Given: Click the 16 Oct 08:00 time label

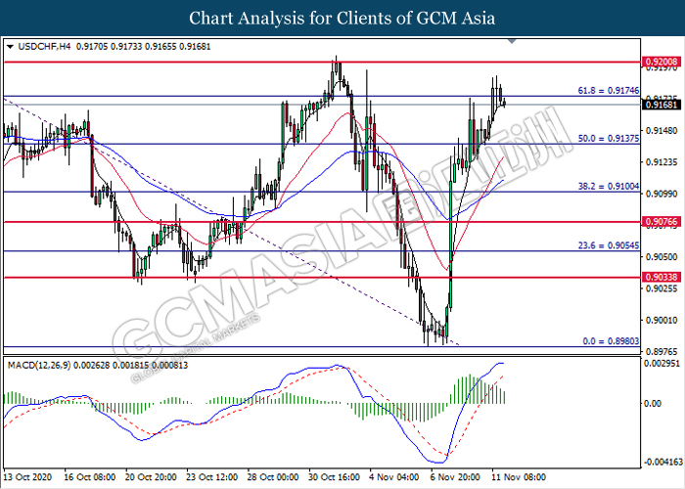Looking at the screenshot, I should [90, 477].
